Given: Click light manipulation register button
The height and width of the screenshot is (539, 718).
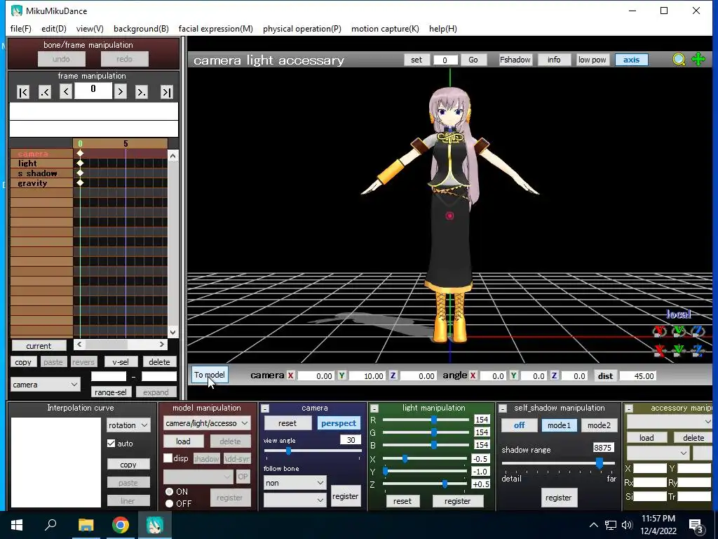Looking at the screenshot, I should [x=457, y=501].
